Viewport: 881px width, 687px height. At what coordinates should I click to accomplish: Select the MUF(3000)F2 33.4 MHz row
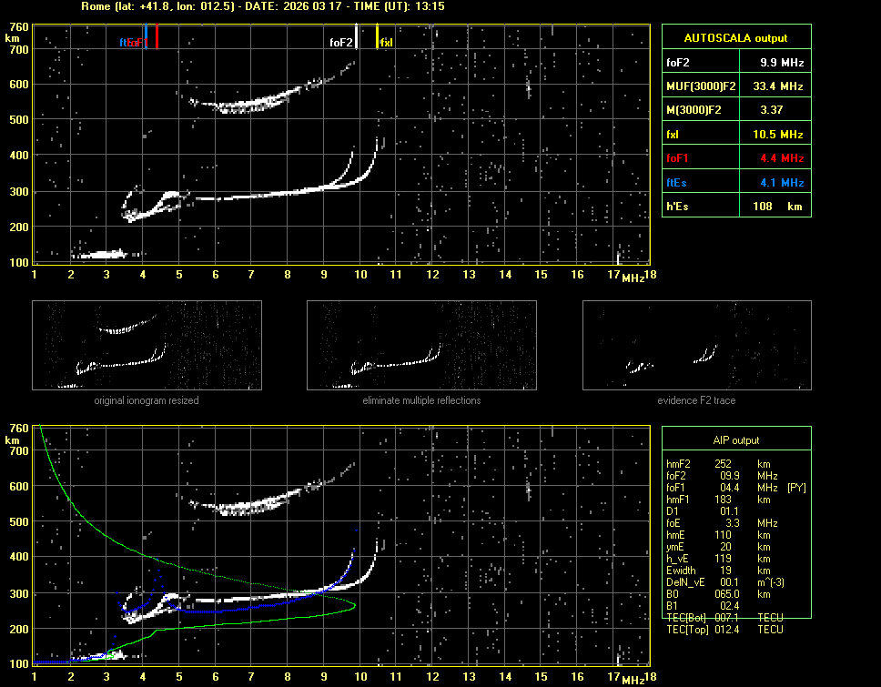point(735,86)
